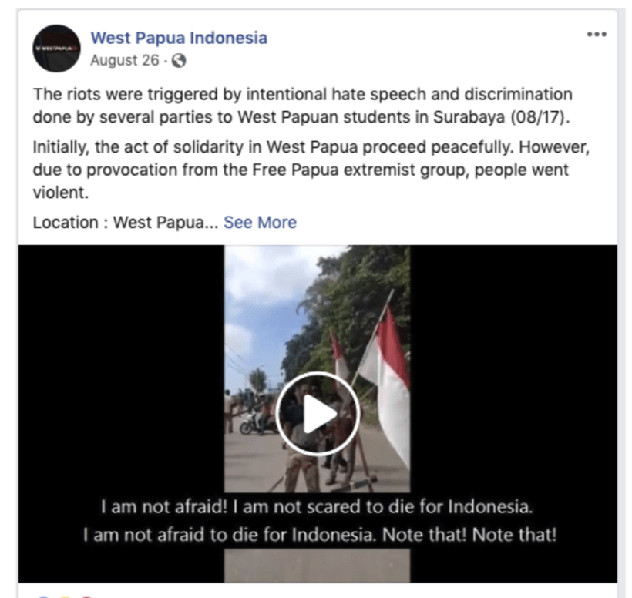This screenshot has height=598, width=632.
Task: Click subtitle line 'I am not scared to die'
Action: point(317,506)
